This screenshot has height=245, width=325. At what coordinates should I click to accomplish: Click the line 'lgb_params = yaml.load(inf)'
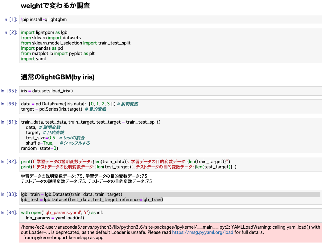click(55, 218)
